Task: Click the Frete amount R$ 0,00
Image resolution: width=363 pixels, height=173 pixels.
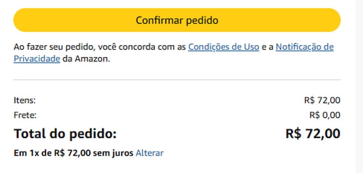Action: click(x=325, y=115)
